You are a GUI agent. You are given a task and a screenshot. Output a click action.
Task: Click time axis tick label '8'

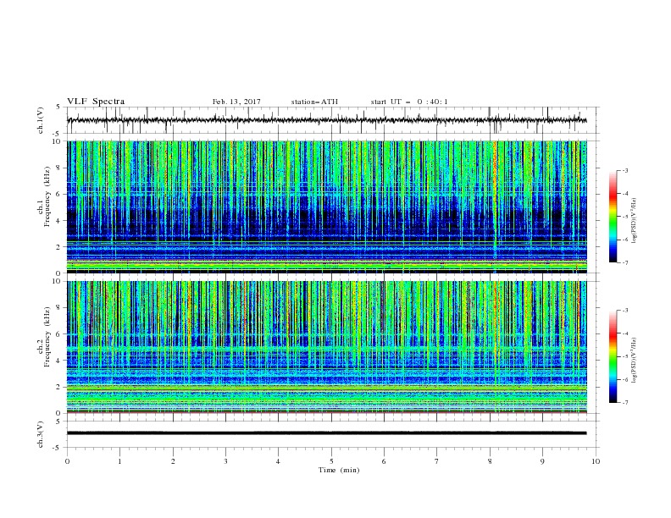tap(490, 461)
